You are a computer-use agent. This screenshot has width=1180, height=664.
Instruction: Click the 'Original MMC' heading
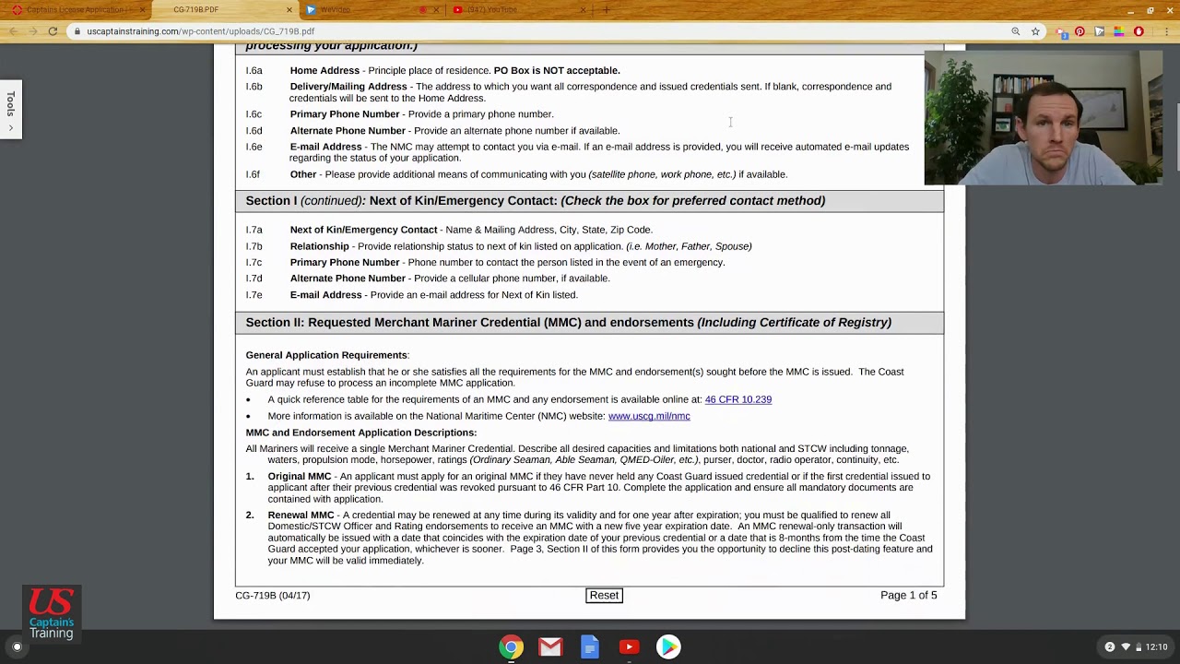[x=299, y=476]
